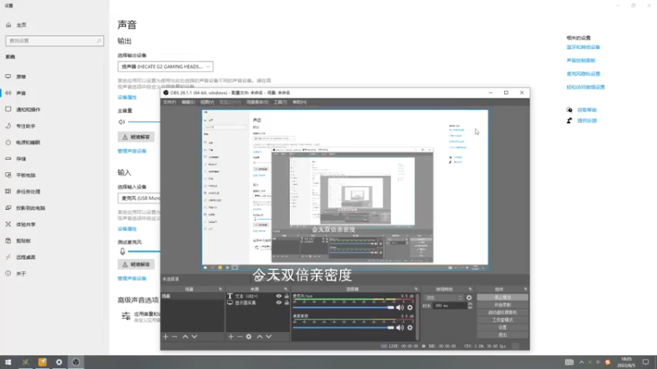
Task: Open 设置 from OBS Controls panel
Action: [x=503, y=327]
